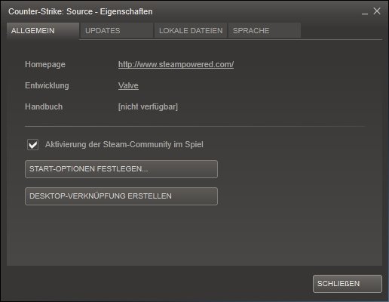Click the Handbuch field label

pos(44,106)
